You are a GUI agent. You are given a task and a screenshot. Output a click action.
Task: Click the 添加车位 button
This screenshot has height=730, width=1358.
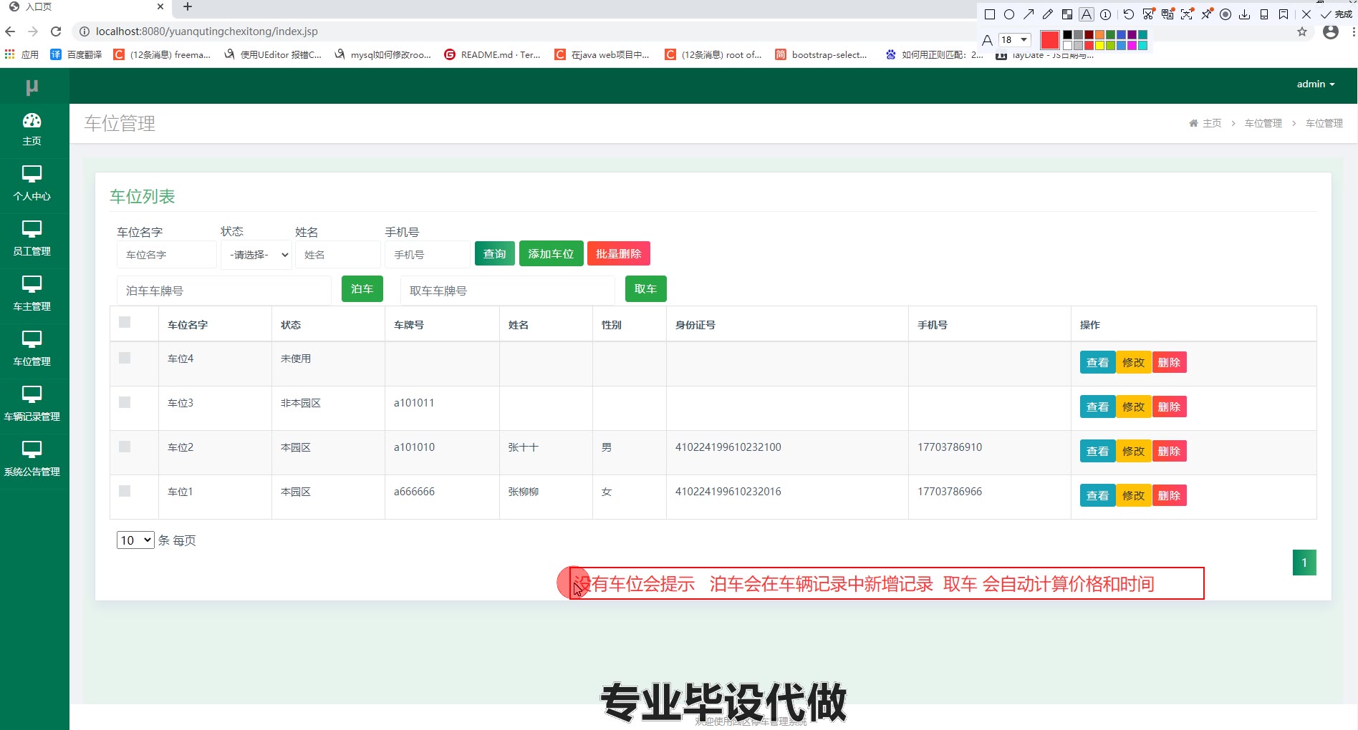pos(551,254)
